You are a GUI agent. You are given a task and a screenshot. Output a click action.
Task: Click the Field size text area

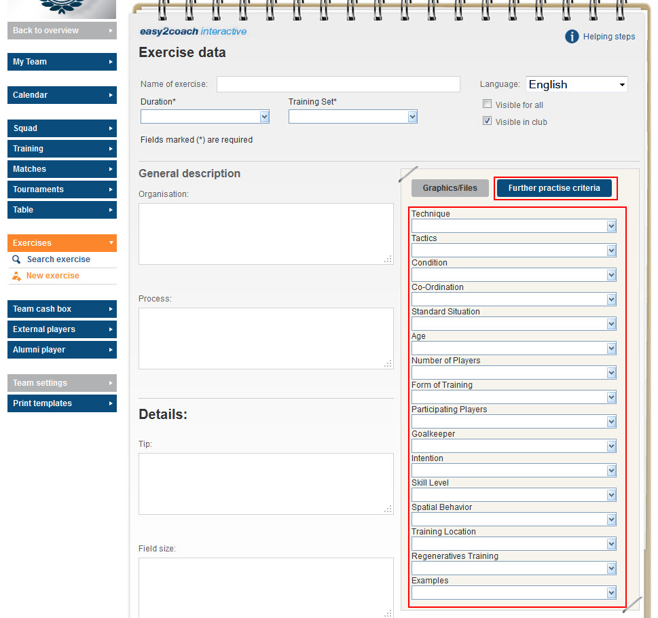pyautogui.click(x=266, y=588)
